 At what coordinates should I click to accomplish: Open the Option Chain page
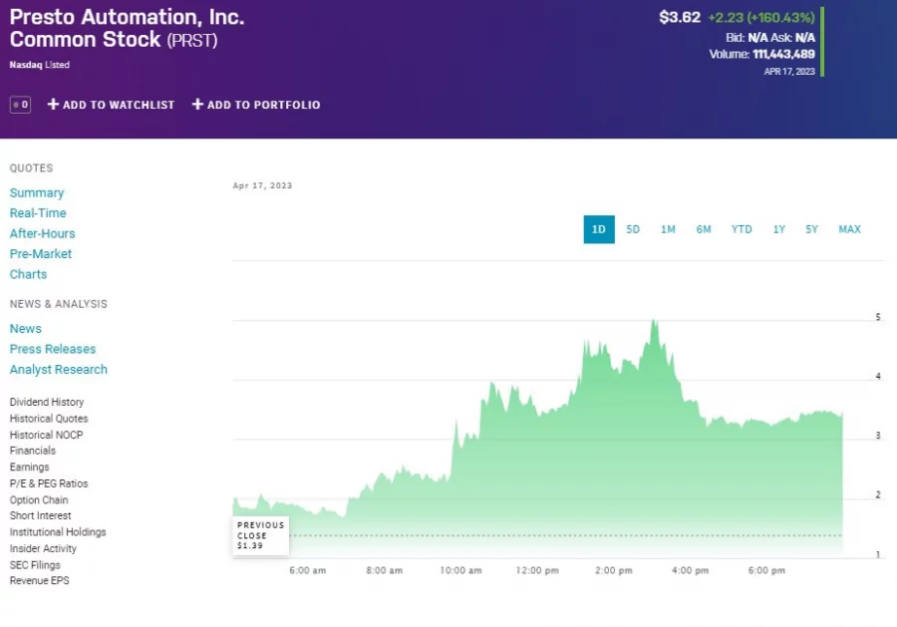(38, 499)
